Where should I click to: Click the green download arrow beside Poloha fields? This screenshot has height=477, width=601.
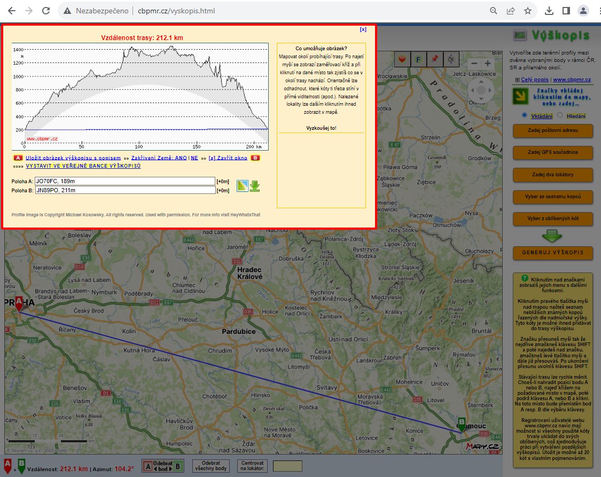(255, 185)
